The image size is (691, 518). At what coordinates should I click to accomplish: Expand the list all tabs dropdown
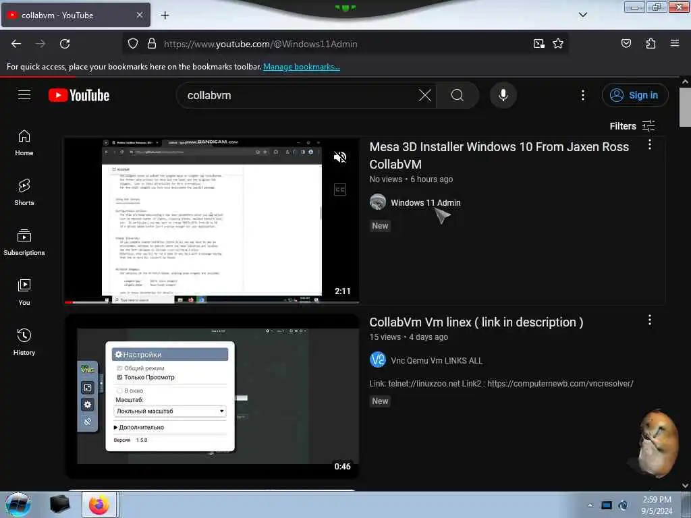582,15
